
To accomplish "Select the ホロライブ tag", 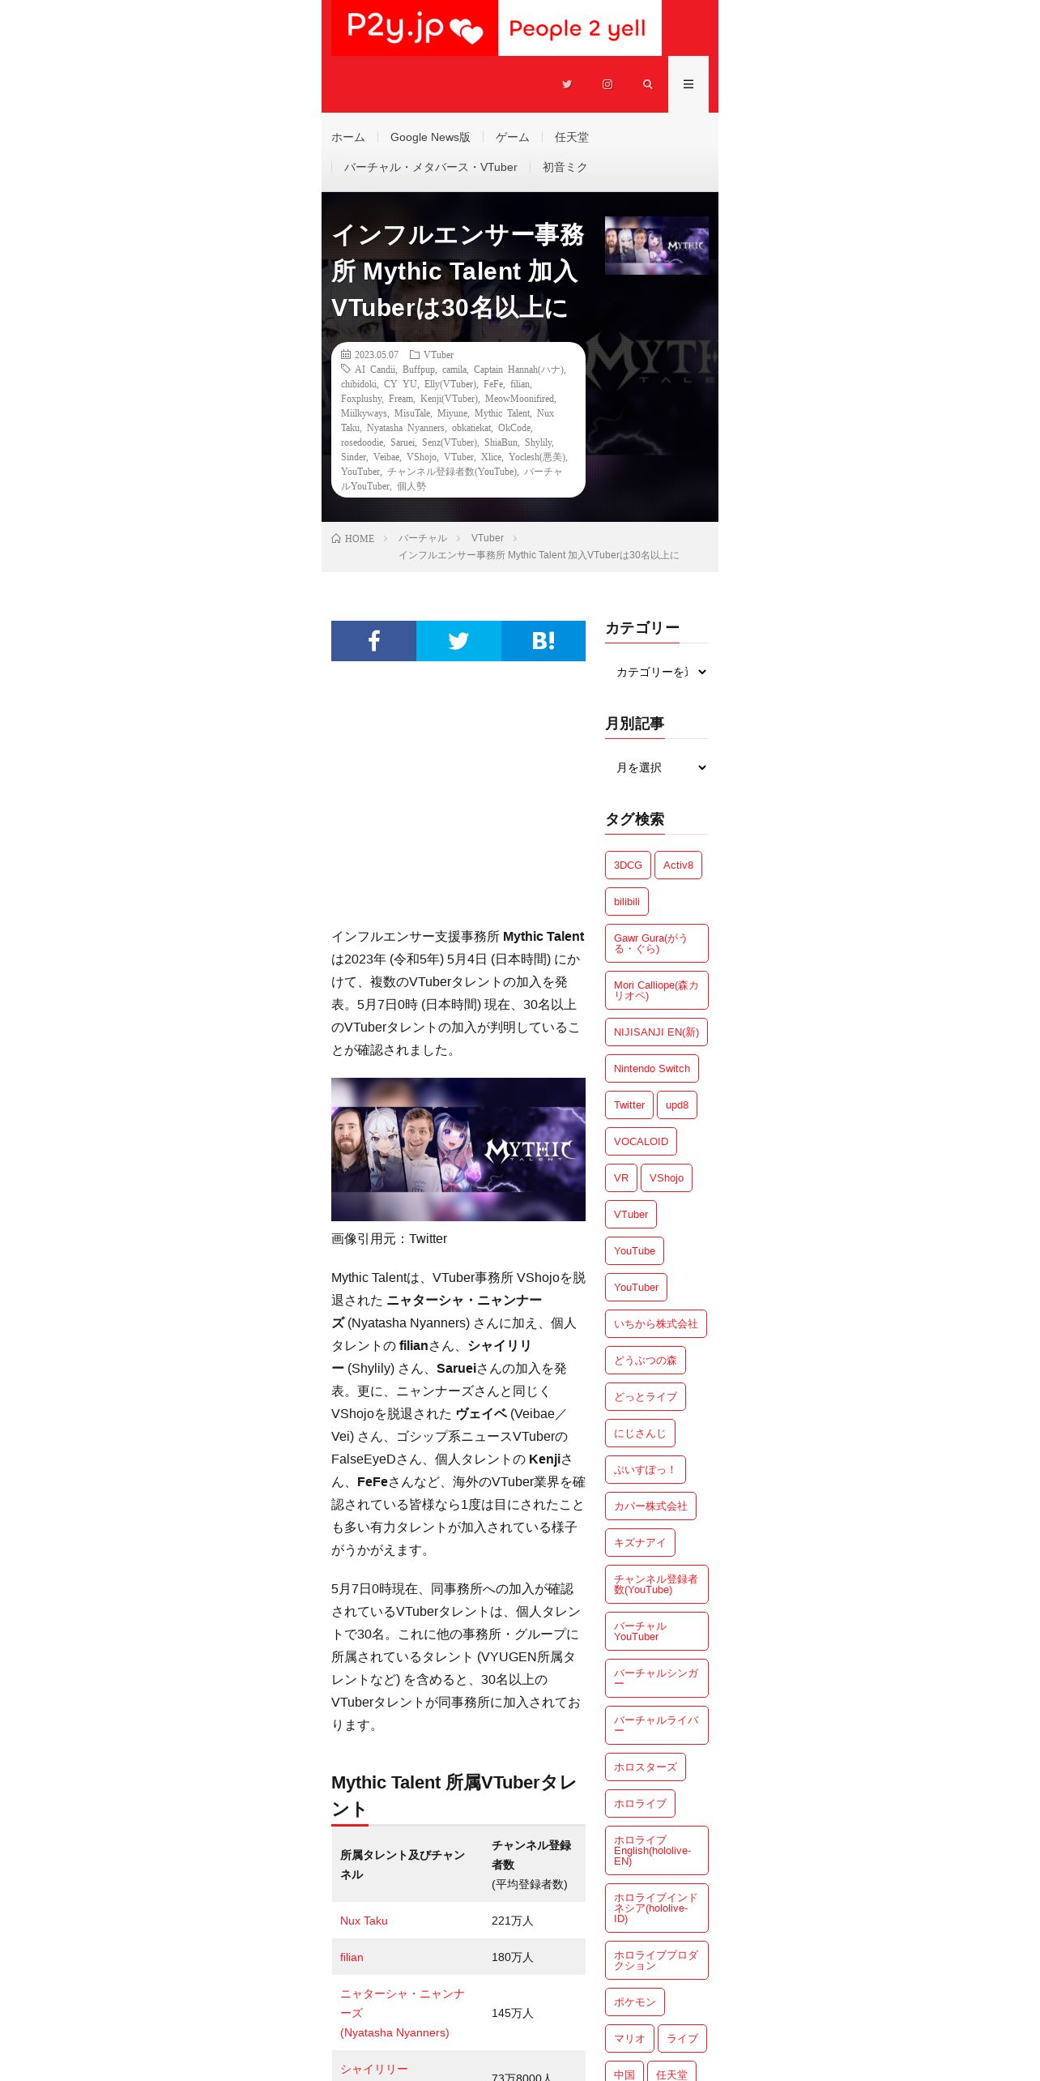I will click(x=640, y=1804).
